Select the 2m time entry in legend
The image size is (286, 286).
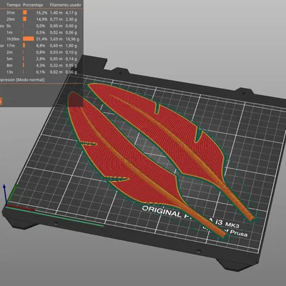(9, 52)
